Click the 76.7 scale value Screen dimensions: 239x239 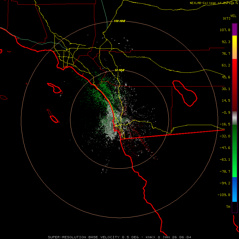[226, 53]
